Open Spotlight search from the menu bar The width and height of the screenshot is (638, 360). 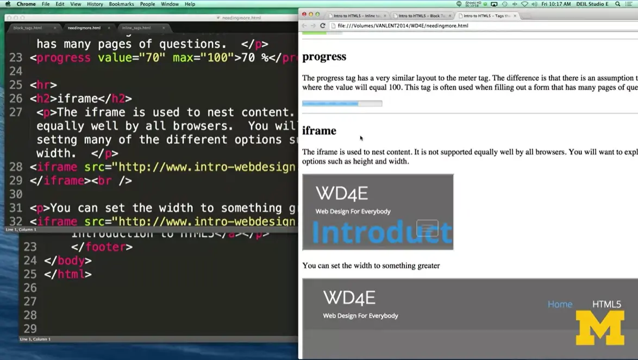click(617, 4)
